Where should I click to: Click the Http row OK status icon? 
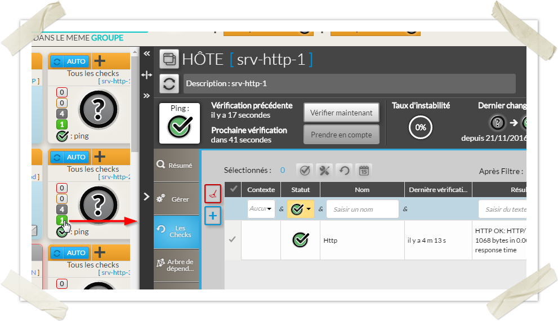[301, 240]
